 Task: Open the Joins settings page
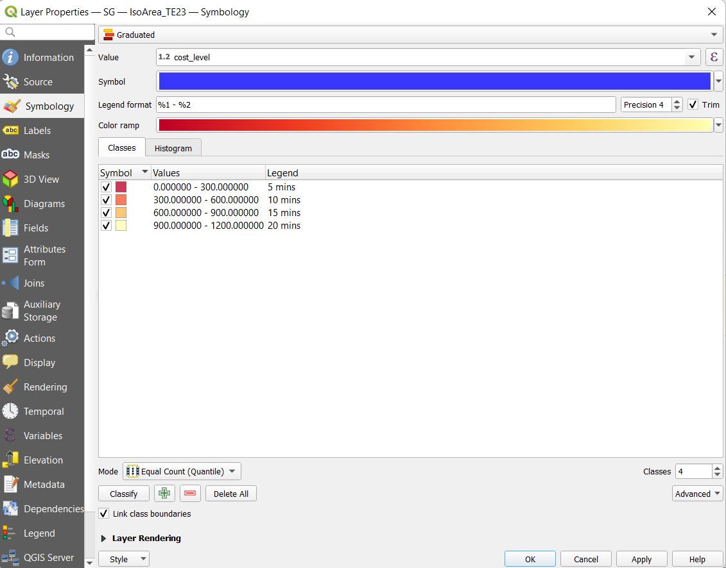click(x=34, y=283)
